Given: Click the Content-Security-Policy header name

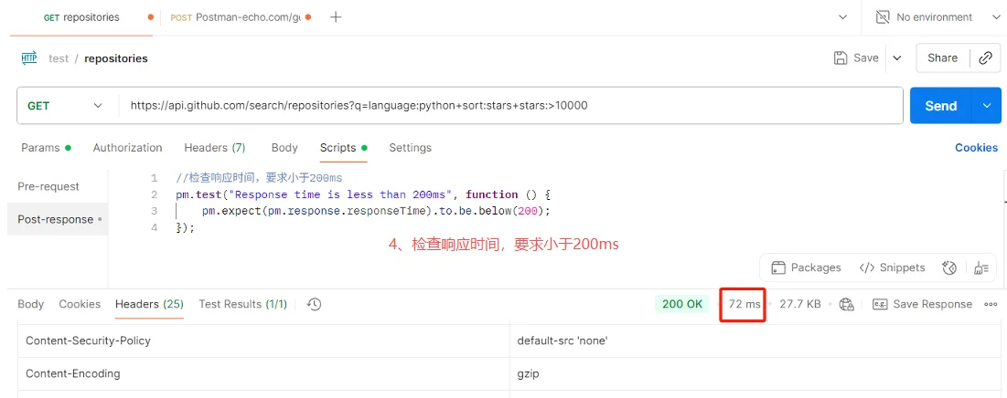Looking at the screenshot, I should (88, 341).
